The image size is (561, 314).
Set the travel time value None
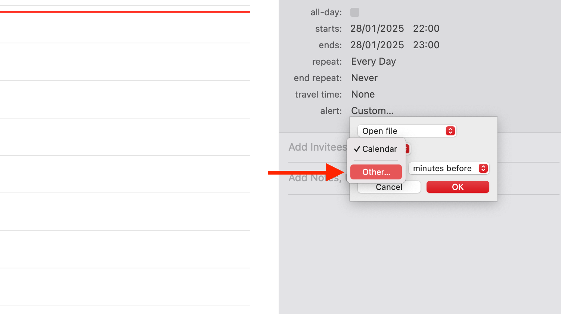tap(363, 94)
